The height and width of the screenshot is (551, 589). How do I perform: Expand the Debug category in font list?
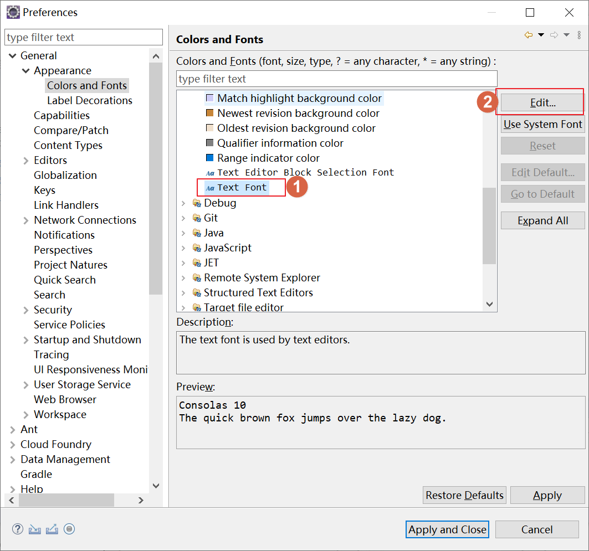coord(184,203)
